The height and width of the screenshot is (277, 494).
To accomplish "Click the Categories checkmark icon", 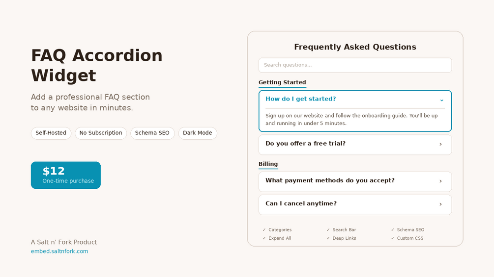I will click(264, 230).
